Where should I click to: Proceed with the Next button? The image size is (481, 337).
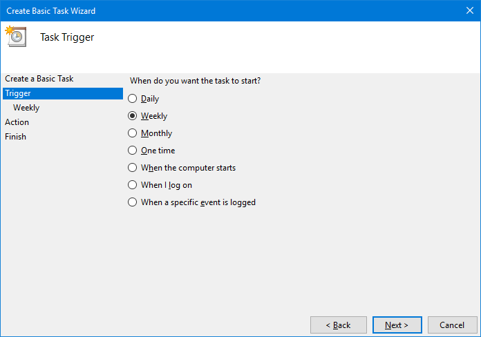[397, 325]
